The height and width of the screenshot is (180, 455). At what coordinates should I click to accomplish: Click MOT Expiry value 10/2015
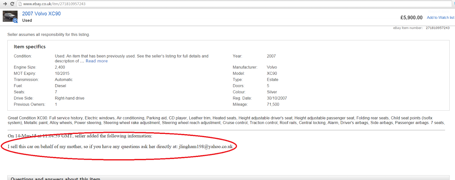point(62,74)
